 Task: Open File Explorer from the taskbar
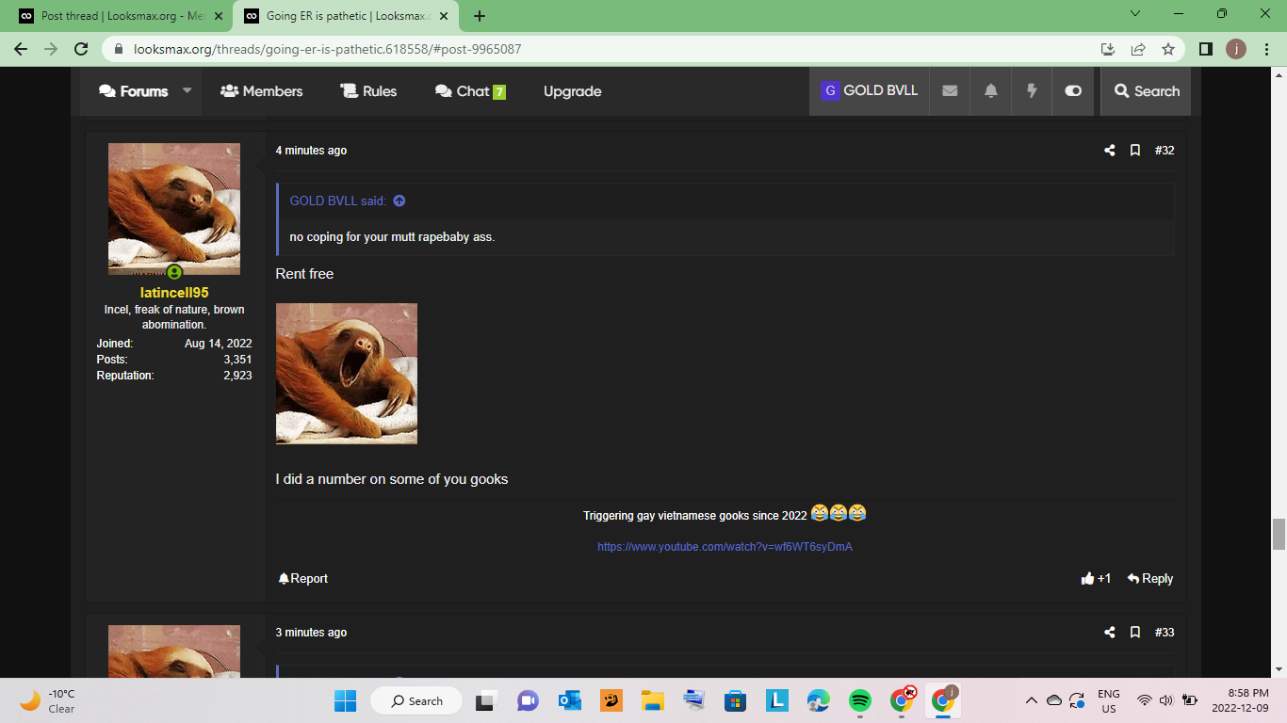pos(652,700)
